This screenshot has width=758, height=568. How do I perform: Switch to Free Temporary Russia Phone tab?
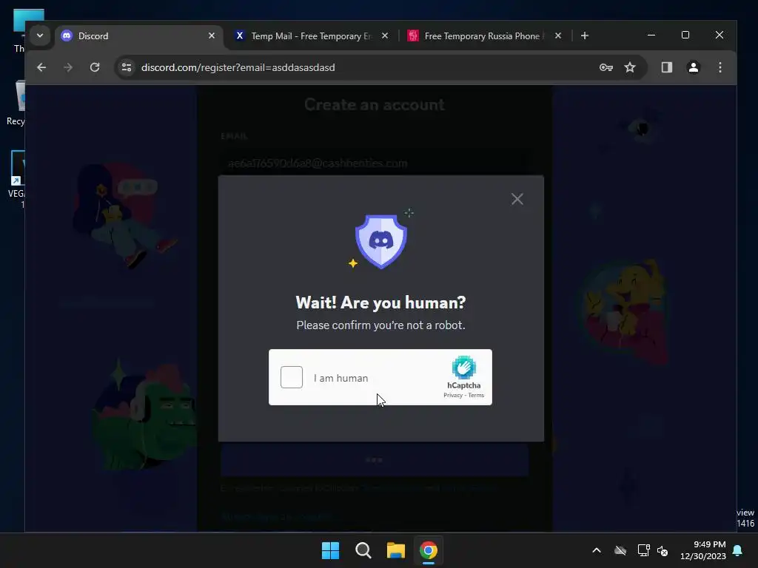tap(484, 35)
